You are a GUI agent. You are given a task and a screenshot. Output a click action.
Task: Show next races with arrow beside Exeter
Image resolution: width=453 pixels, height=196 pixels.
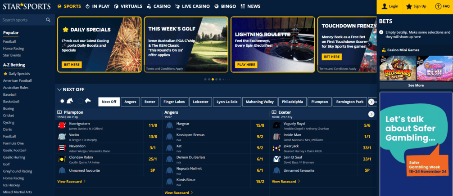pos(371,115)
